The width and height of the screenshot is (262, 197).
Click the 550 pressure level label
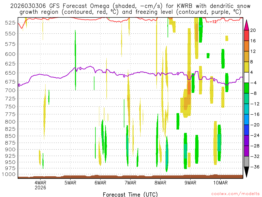tap(10, 34)
